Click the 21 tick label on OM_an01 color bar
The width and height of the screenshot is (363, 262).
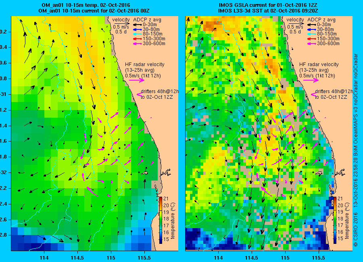(x=166, y=199)
